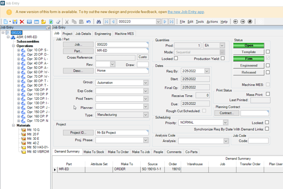Open the Priority dropdown showing NORMAL
This screenshot has width=283, height=189.
click(x=225, y=123)
